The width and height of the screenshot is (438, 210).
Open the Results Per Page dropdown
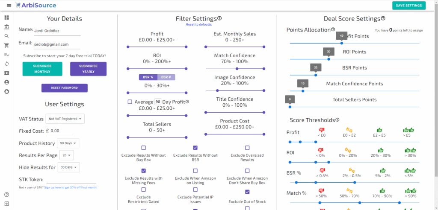[68, 155]
